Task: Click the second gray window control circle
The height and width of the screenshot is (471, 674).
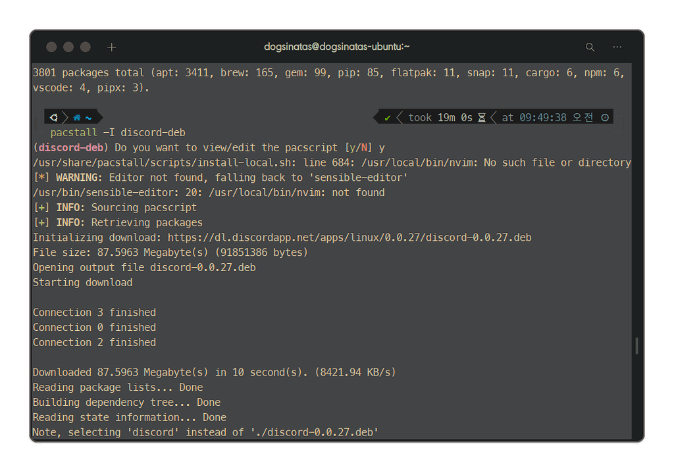Action: coord(68,47)
